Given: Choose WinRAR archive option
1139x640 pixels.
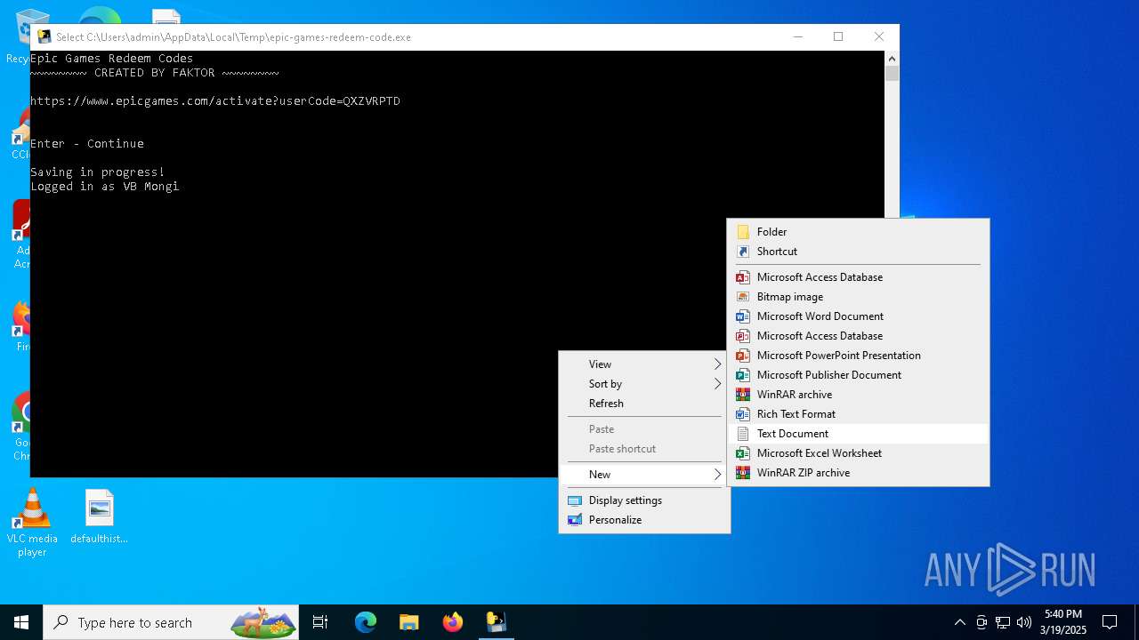Looking at the screenshot, I should click(858, 395).
